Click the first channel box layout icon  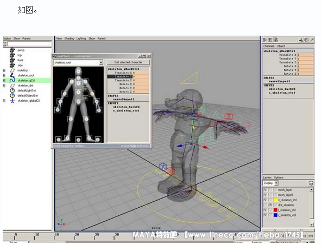click(265, 39)
